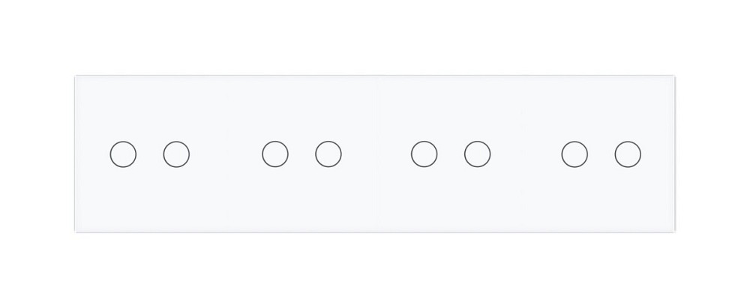Tap right button of the second switch pair
The height and width of the screenshot is (308, 750).
[328, 154]
